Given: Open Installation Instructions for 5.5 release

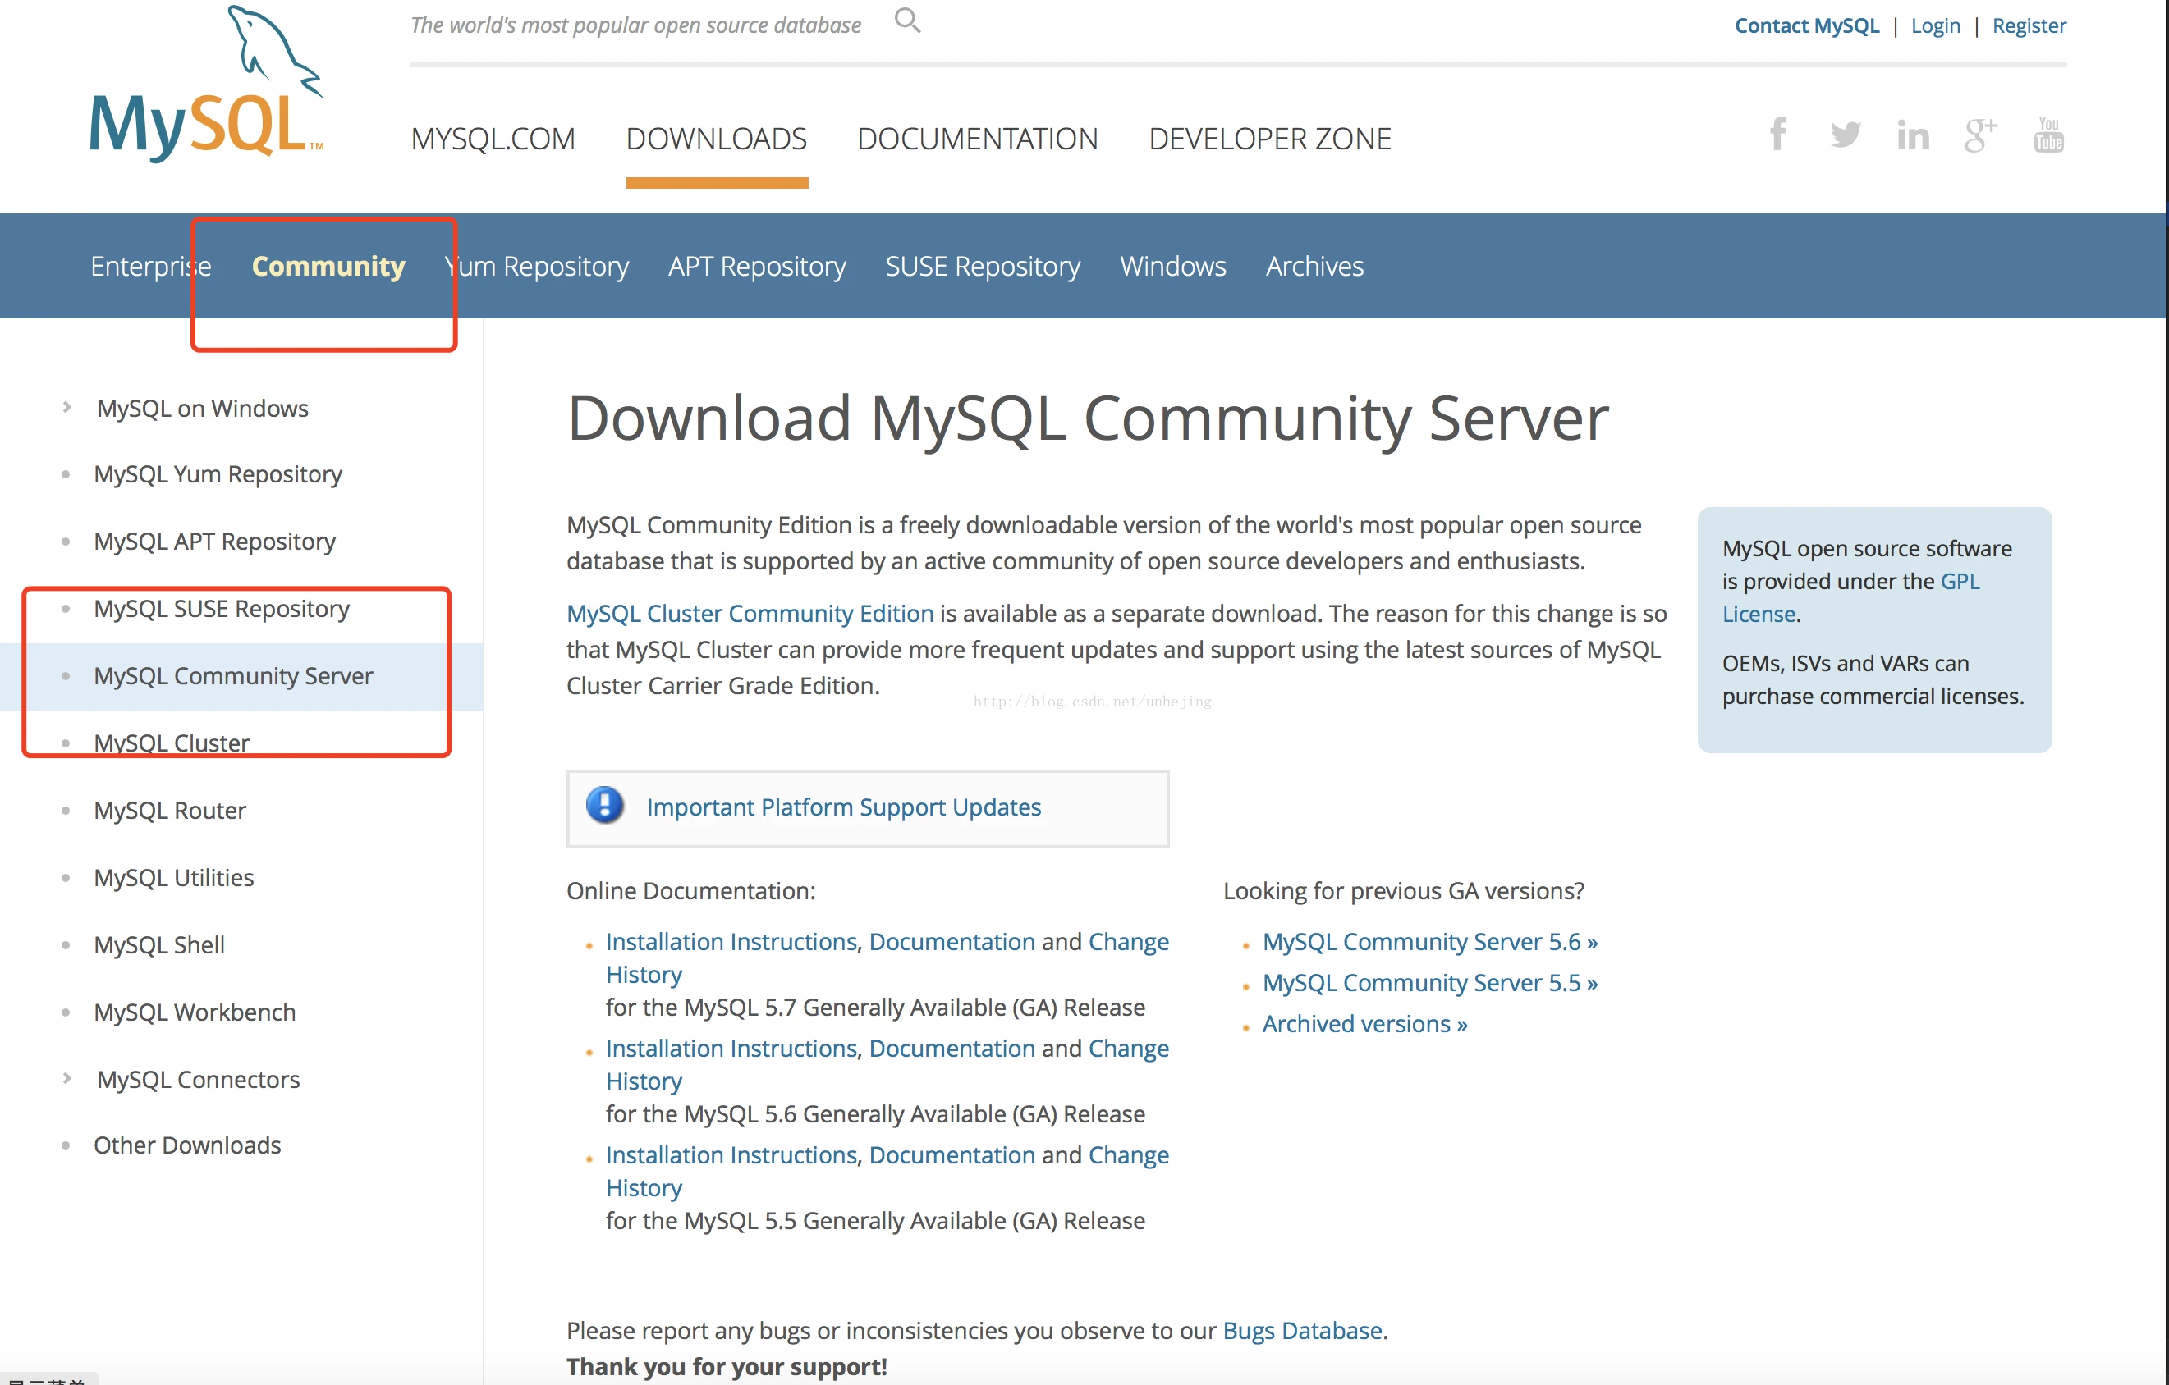Looking at the screenshot, I should pos(731,1154).
